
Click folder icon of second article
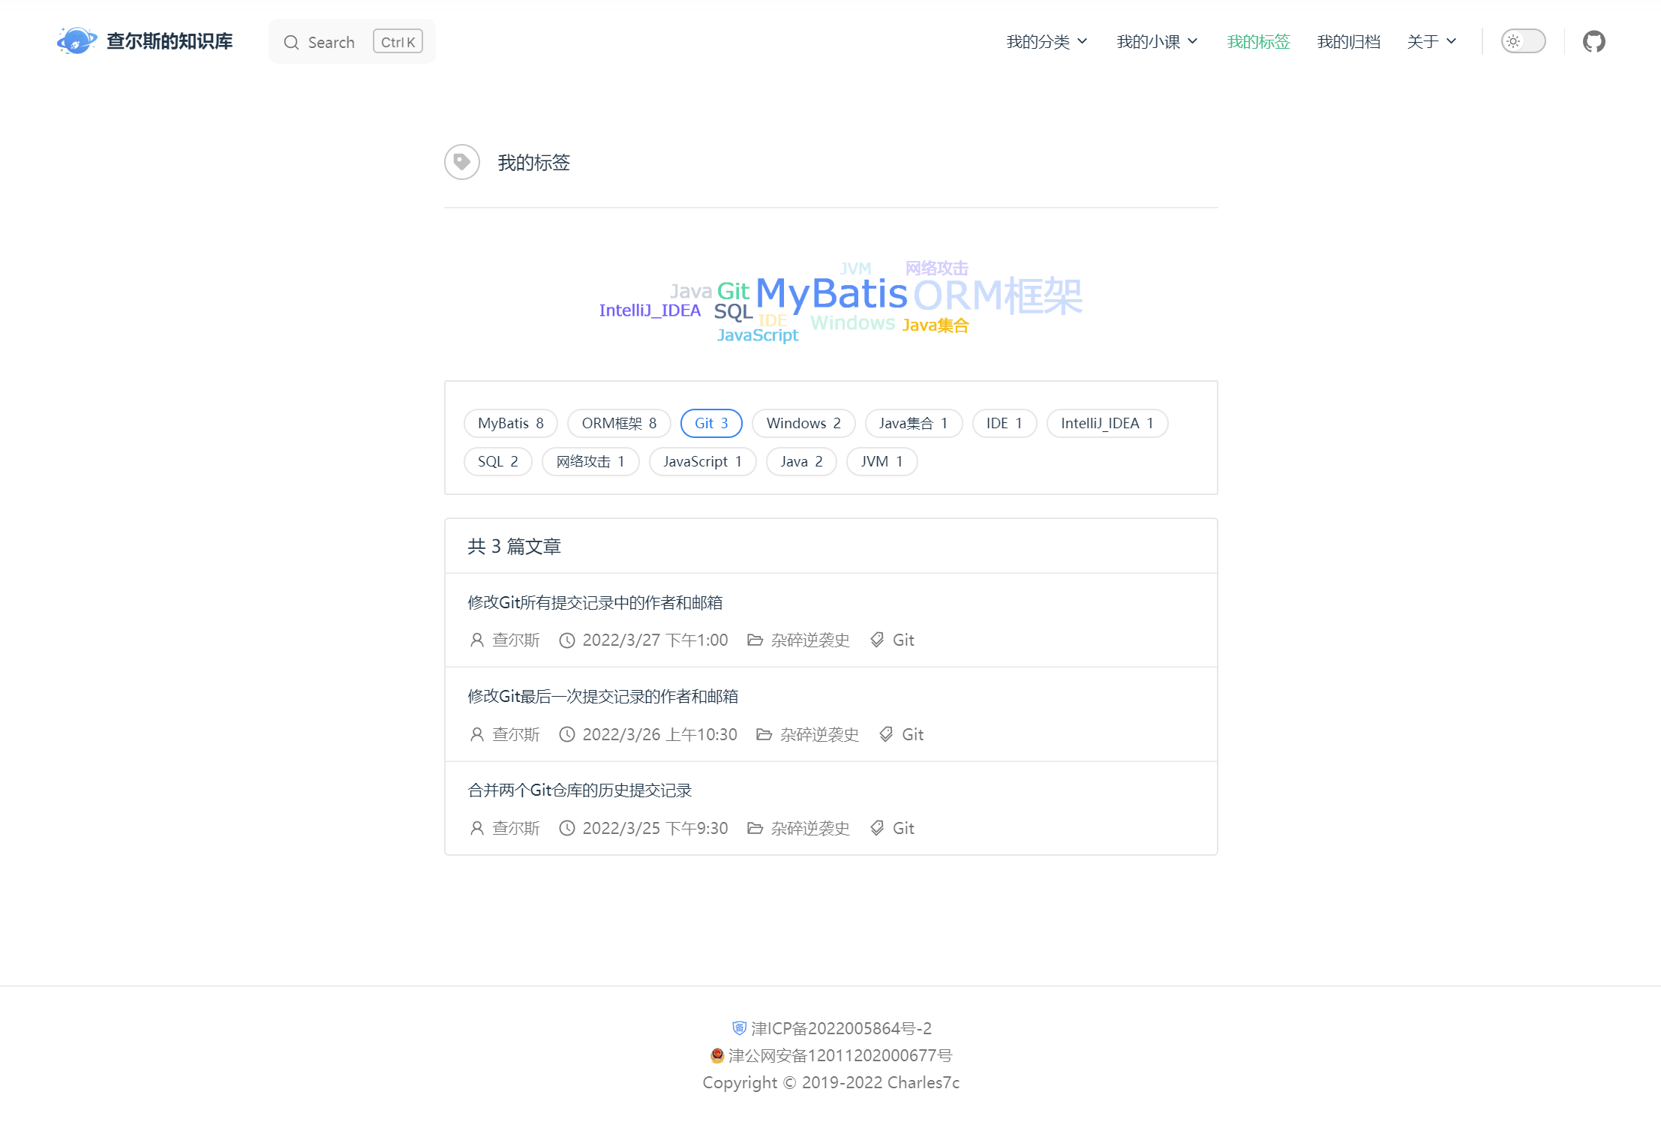(764, 734)
